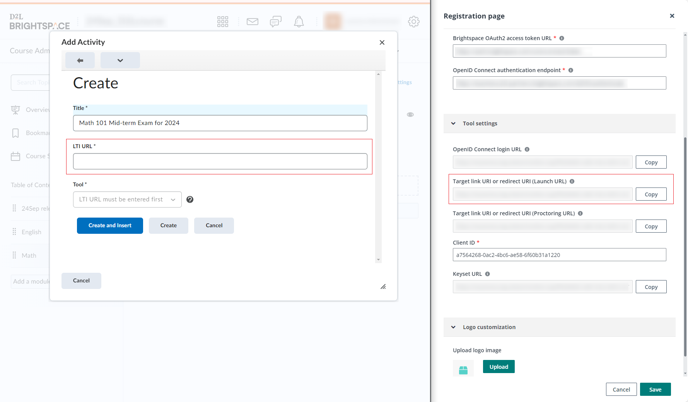This screenshot has width=688, height=402.
Task: Cancel the Registration page changes
Action: pos(621,390)
